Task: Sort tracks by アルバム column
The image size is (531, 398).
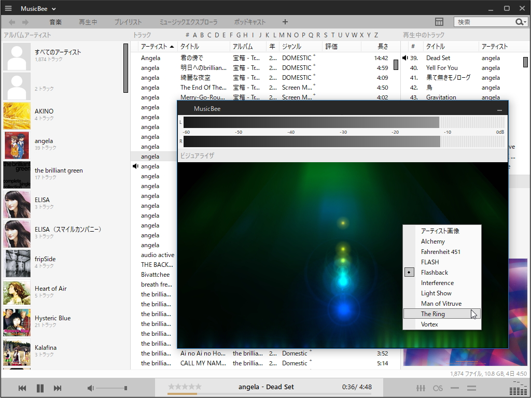Action: point(248,47)
